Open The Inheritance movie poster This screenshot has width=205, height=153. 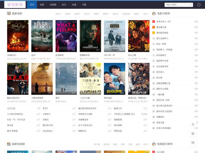[x=90, y=36]
